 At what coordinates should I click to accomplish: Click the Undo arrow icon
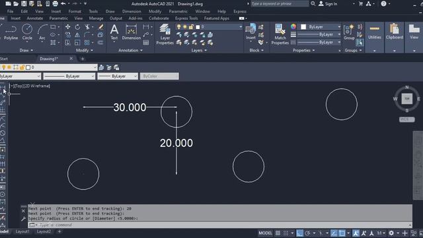(63, 4)
